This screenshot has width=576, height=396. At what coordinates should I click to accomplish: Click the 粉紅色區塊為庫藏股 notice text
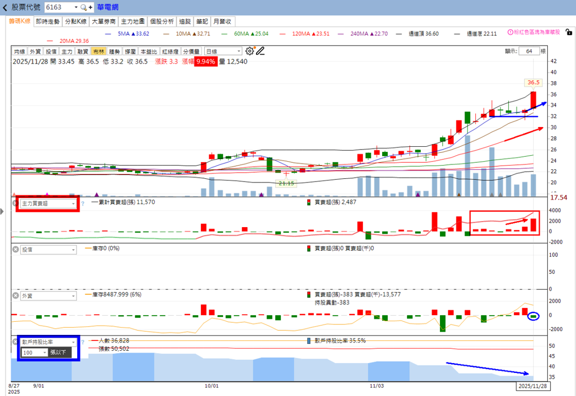coord(537,32)
